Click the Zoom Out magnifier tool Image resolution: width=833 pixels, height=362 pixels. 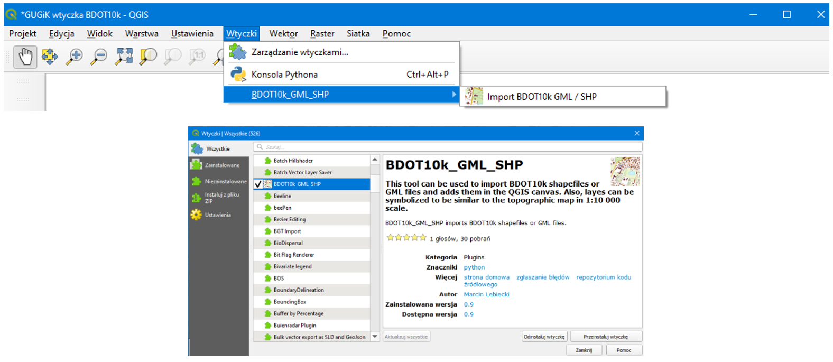tap(99, 57)
